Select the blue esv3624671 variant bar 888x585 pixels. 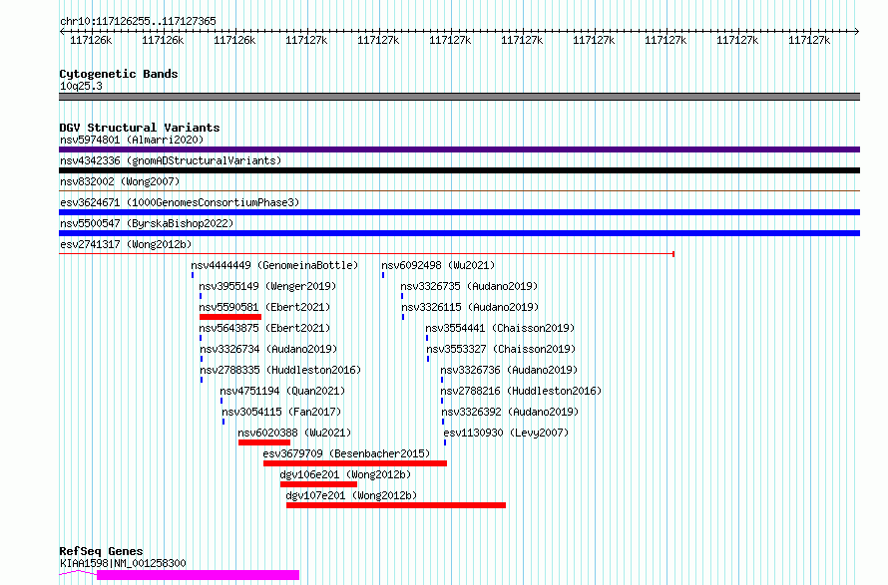(x=459, y=212)
